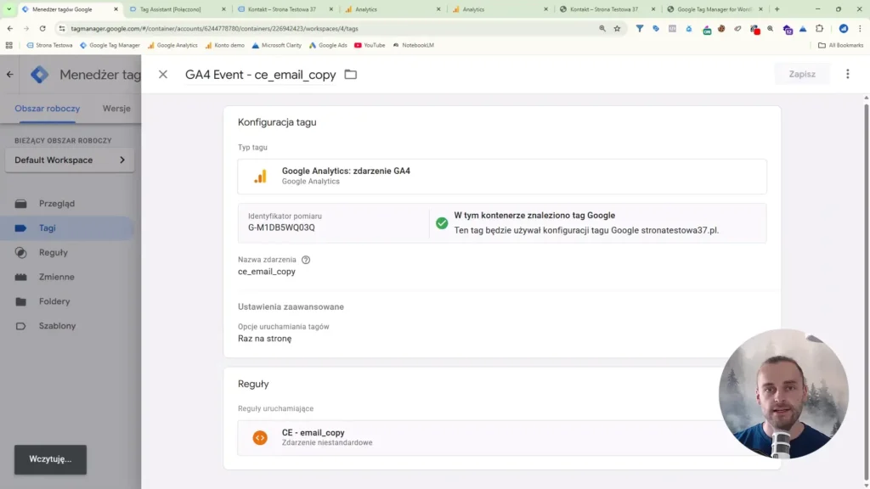Screen dimensions: 870x489
Task: Switch to the Google Tag Manager for WordPress tab
Action: pos(714,9)
